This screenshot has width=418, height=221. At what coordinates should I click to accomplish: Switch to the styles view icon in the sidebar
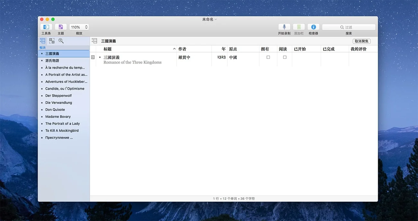[x=52, y=41]
